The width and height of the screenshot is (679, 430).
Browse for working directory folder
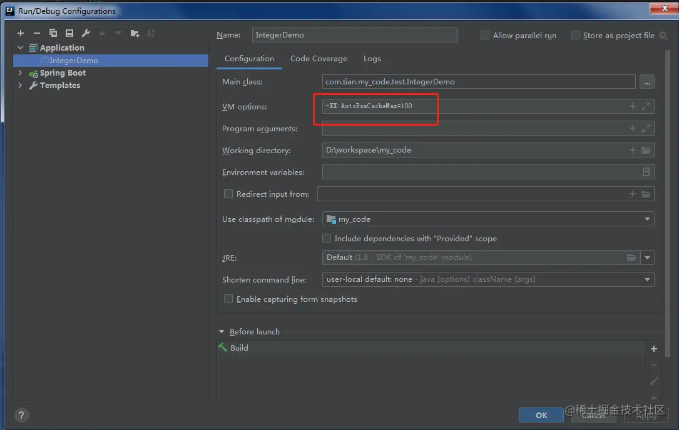[x=646, y=150]
